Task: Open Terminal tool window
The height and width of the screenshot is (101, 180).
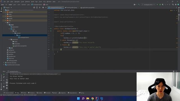Action: click(x=47, y=93)
